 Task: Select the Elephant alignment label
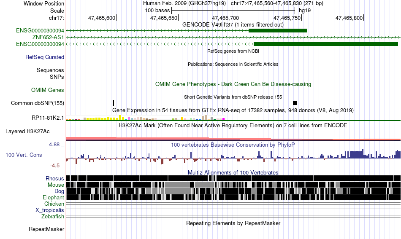53,198
